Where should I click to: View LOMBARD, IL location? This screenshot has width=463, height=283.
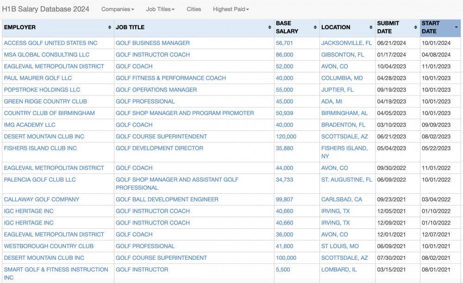click(x=339, y=270)
